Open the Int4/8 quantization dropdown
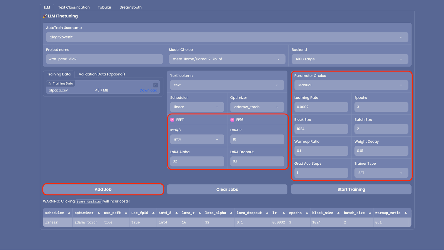This screenshot has height=250, width=444. (x=197, y=139)
